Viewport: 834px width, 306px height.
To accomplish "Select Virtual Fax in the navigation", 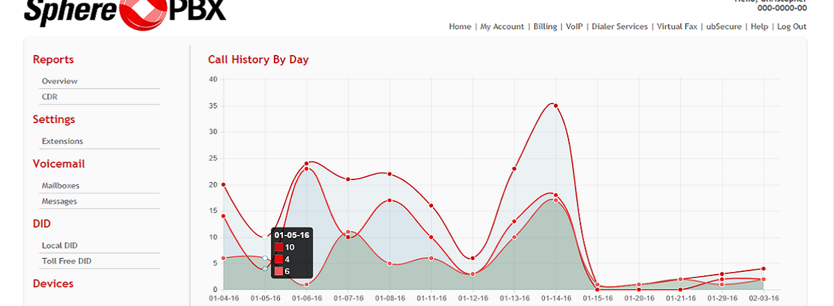I will click(677, 26).
